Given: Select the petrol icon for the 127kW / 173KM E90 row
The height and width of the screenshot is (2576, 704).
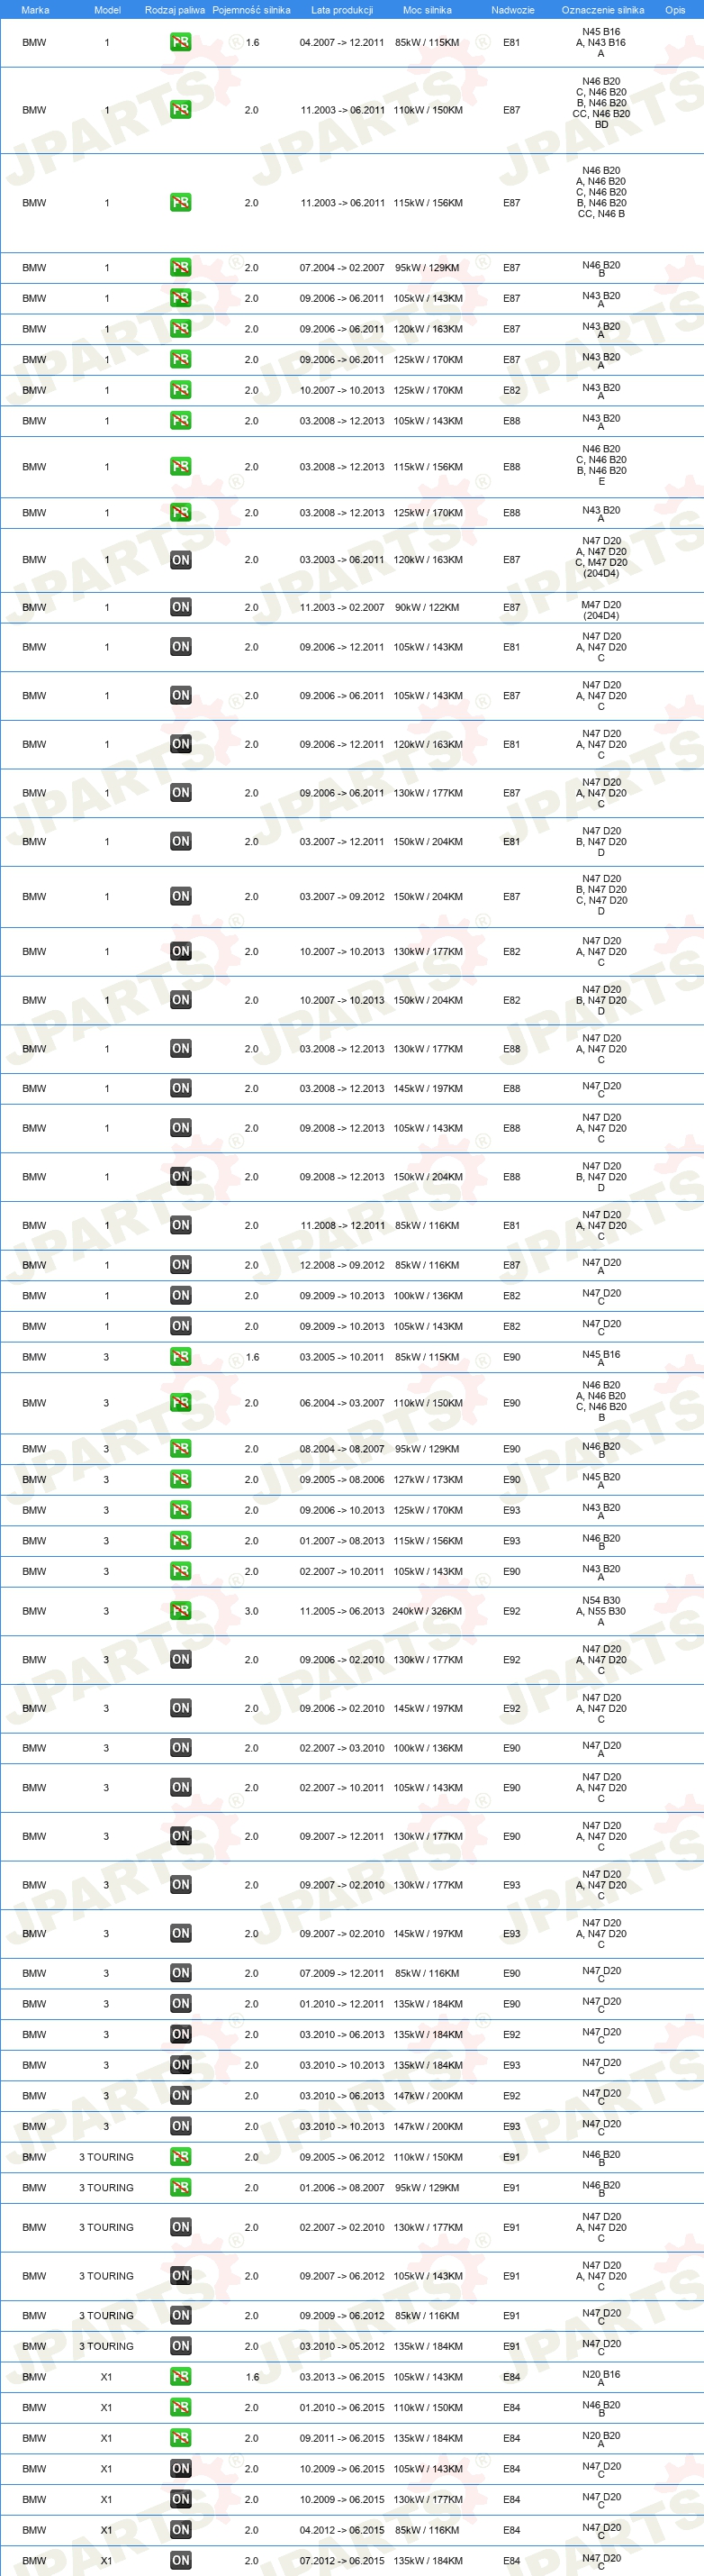Looking at the screenshot, I should pos(180,1479).
